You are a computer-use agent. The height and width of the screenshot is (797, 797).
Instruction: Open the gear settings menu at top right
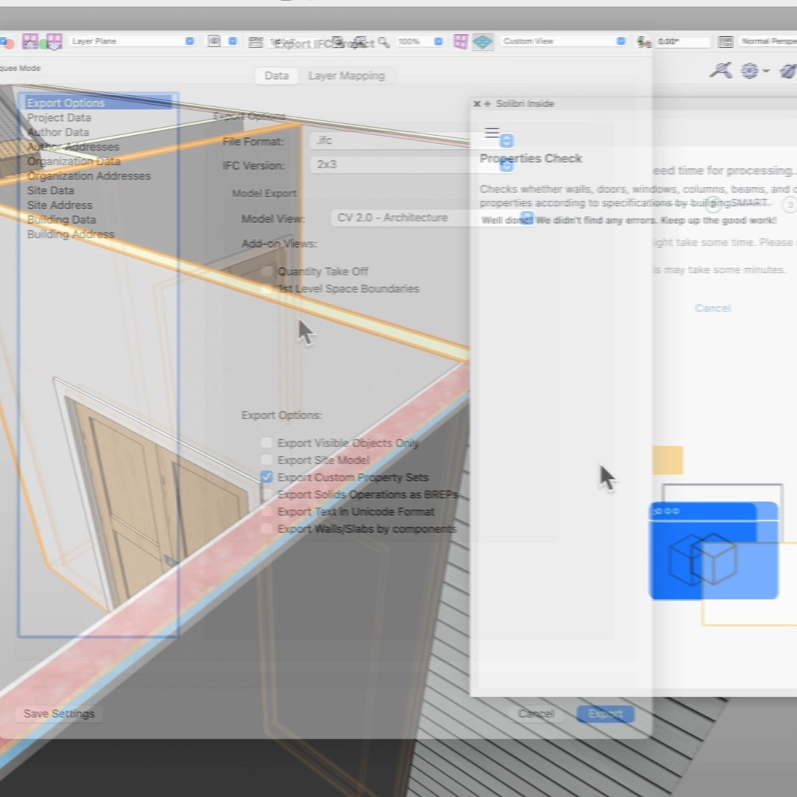tap(754, 71)
